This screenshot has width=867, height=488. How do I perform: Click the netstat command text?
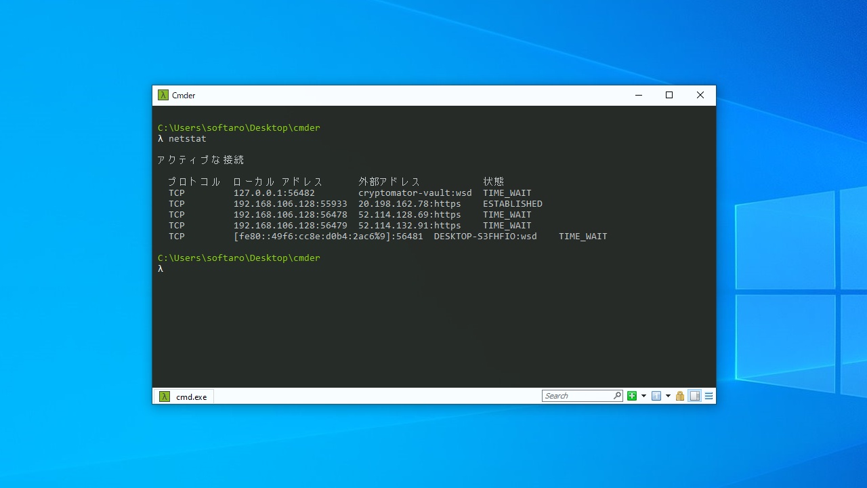tap(188, 139)
